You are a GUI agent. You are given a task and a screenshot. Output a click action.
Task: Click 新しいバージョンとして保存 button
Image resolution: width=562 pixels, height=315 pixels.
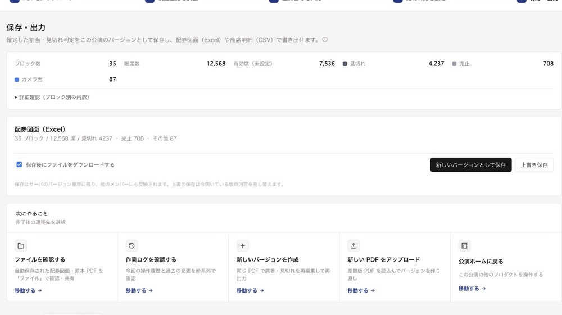point(471,165)
